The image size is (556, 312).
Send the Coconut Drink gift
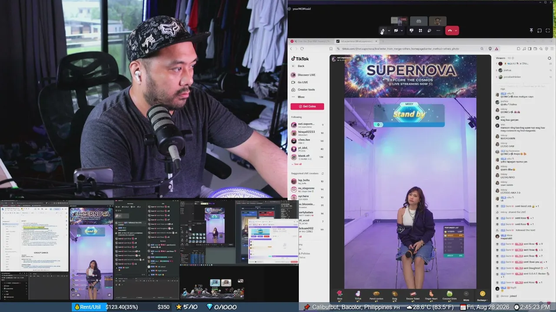coord(449,296)
